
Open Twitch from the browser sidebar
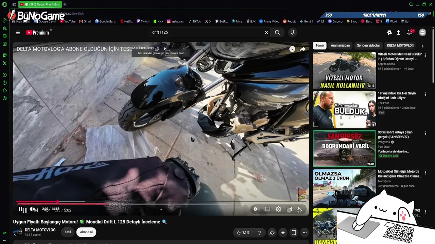coord(4,55)
